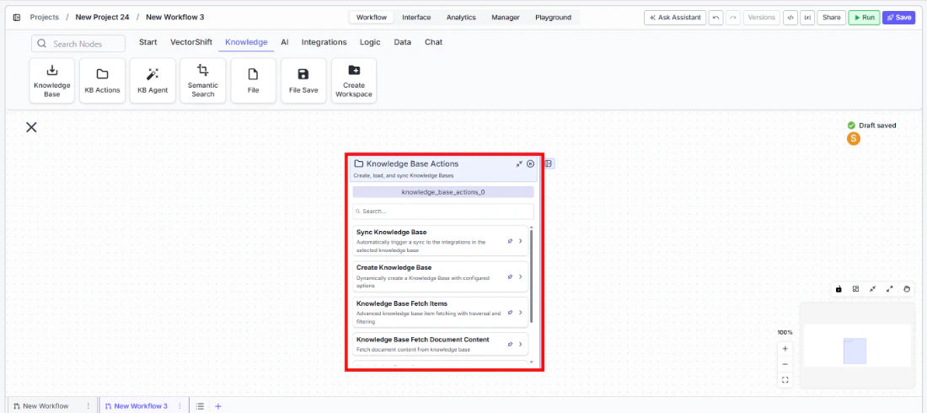Viewport: 927px width, 413px height.
Task: Go to New Project 24 breadcrumb
Action: pos(102,17)
